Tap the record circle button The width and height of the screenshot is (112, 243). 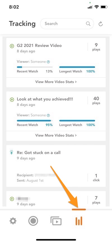33,221
